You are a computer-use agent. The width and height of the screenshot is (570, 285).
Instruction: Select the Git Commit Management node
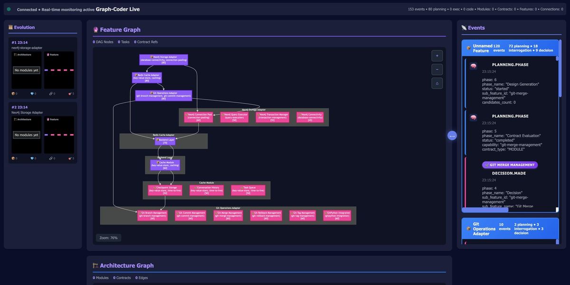(190, 216)
